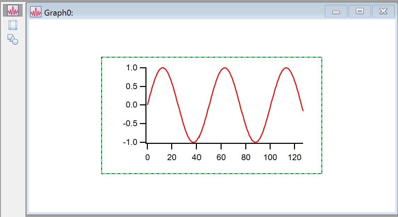Click the -0.5 label on the left axis
The height and width of the screenshot is (217, 398).
[130, 123]
